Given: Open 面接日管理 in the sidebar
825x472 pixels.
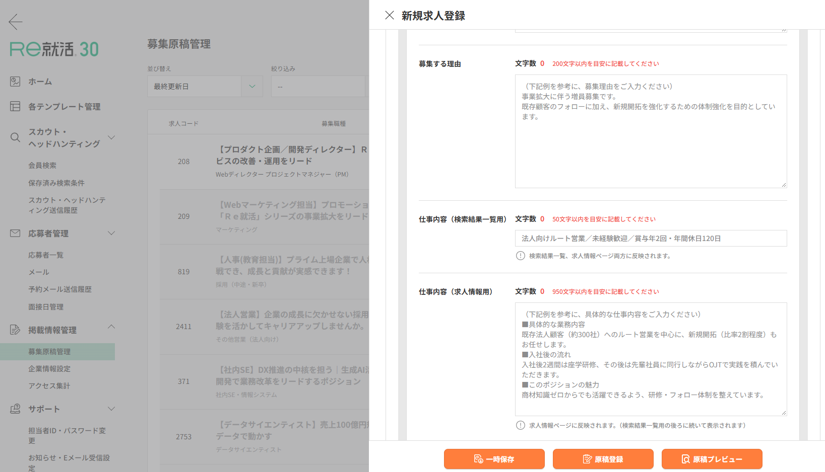Looking at the screenshot, I should coord(46,306).
